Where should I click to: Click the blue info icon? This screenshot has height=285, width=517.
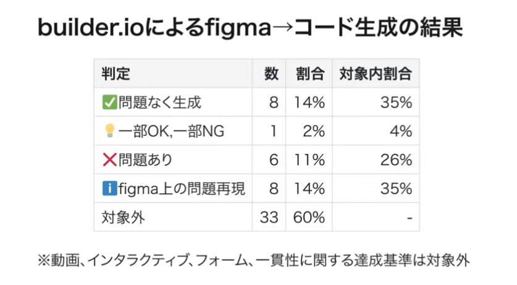(x=109, y=189)
